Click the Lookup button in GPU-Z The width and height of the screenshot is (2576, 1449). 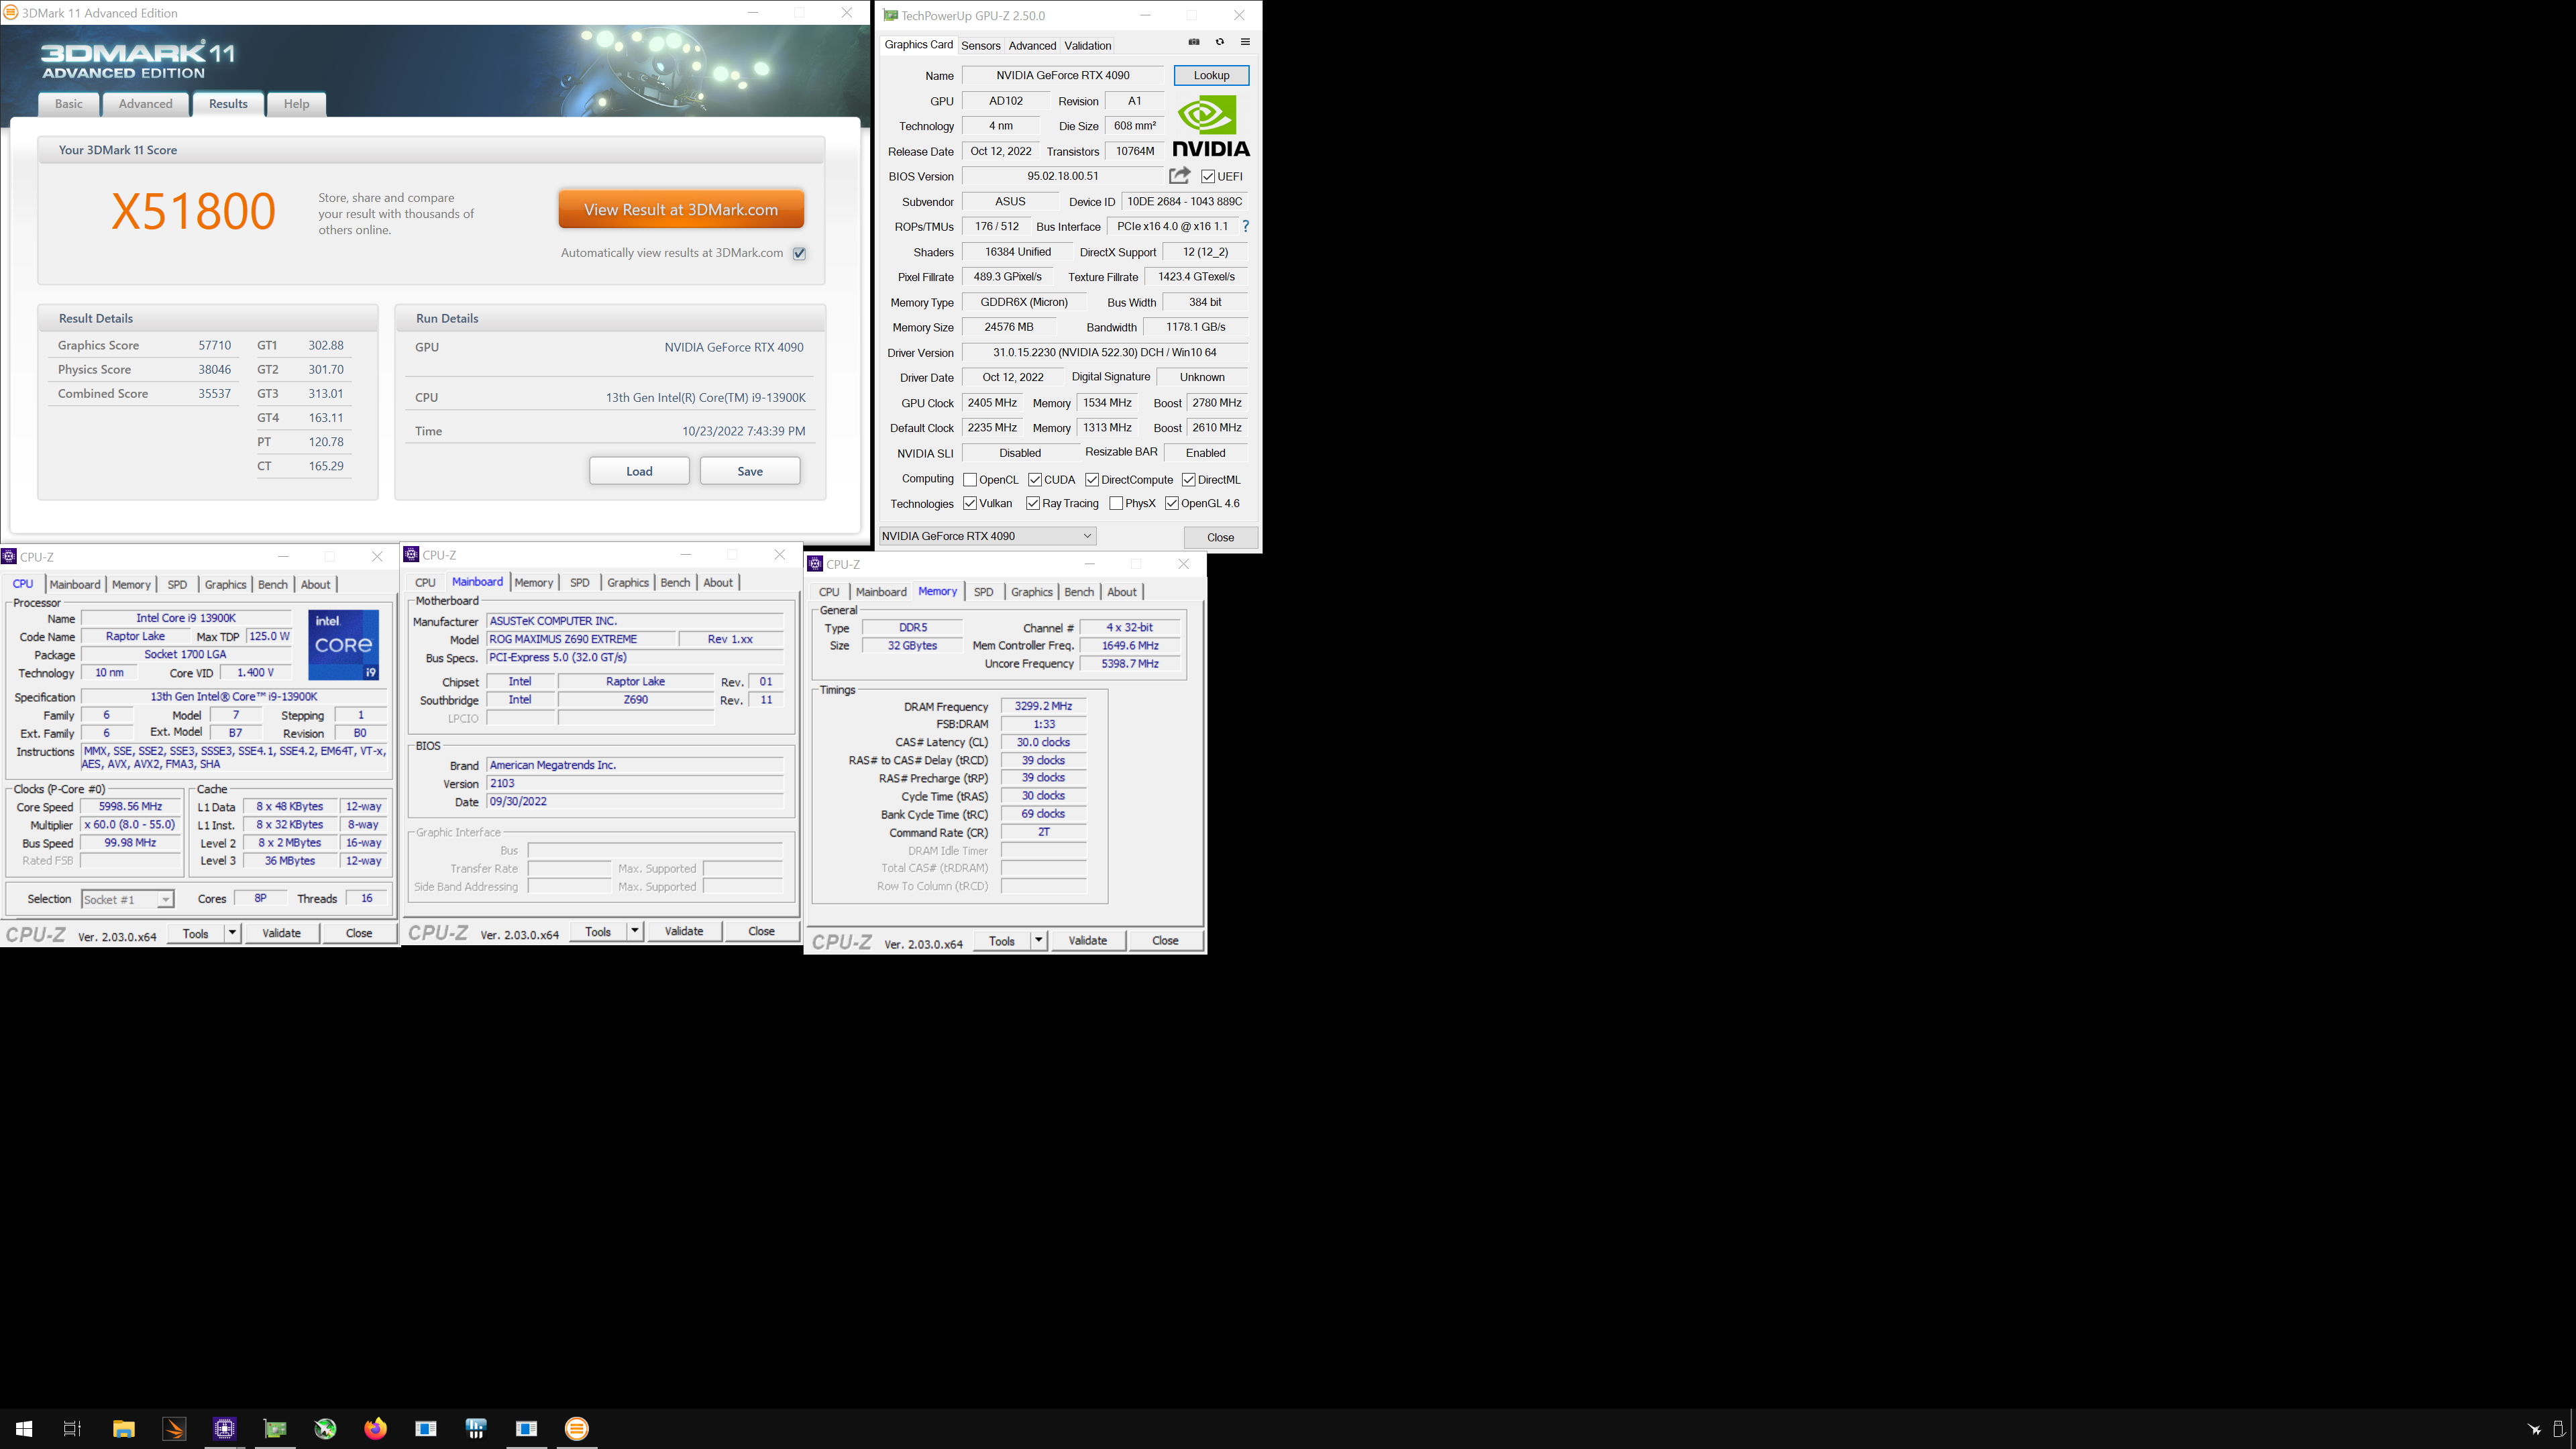pyautogui.click(x=1211, y=75)
